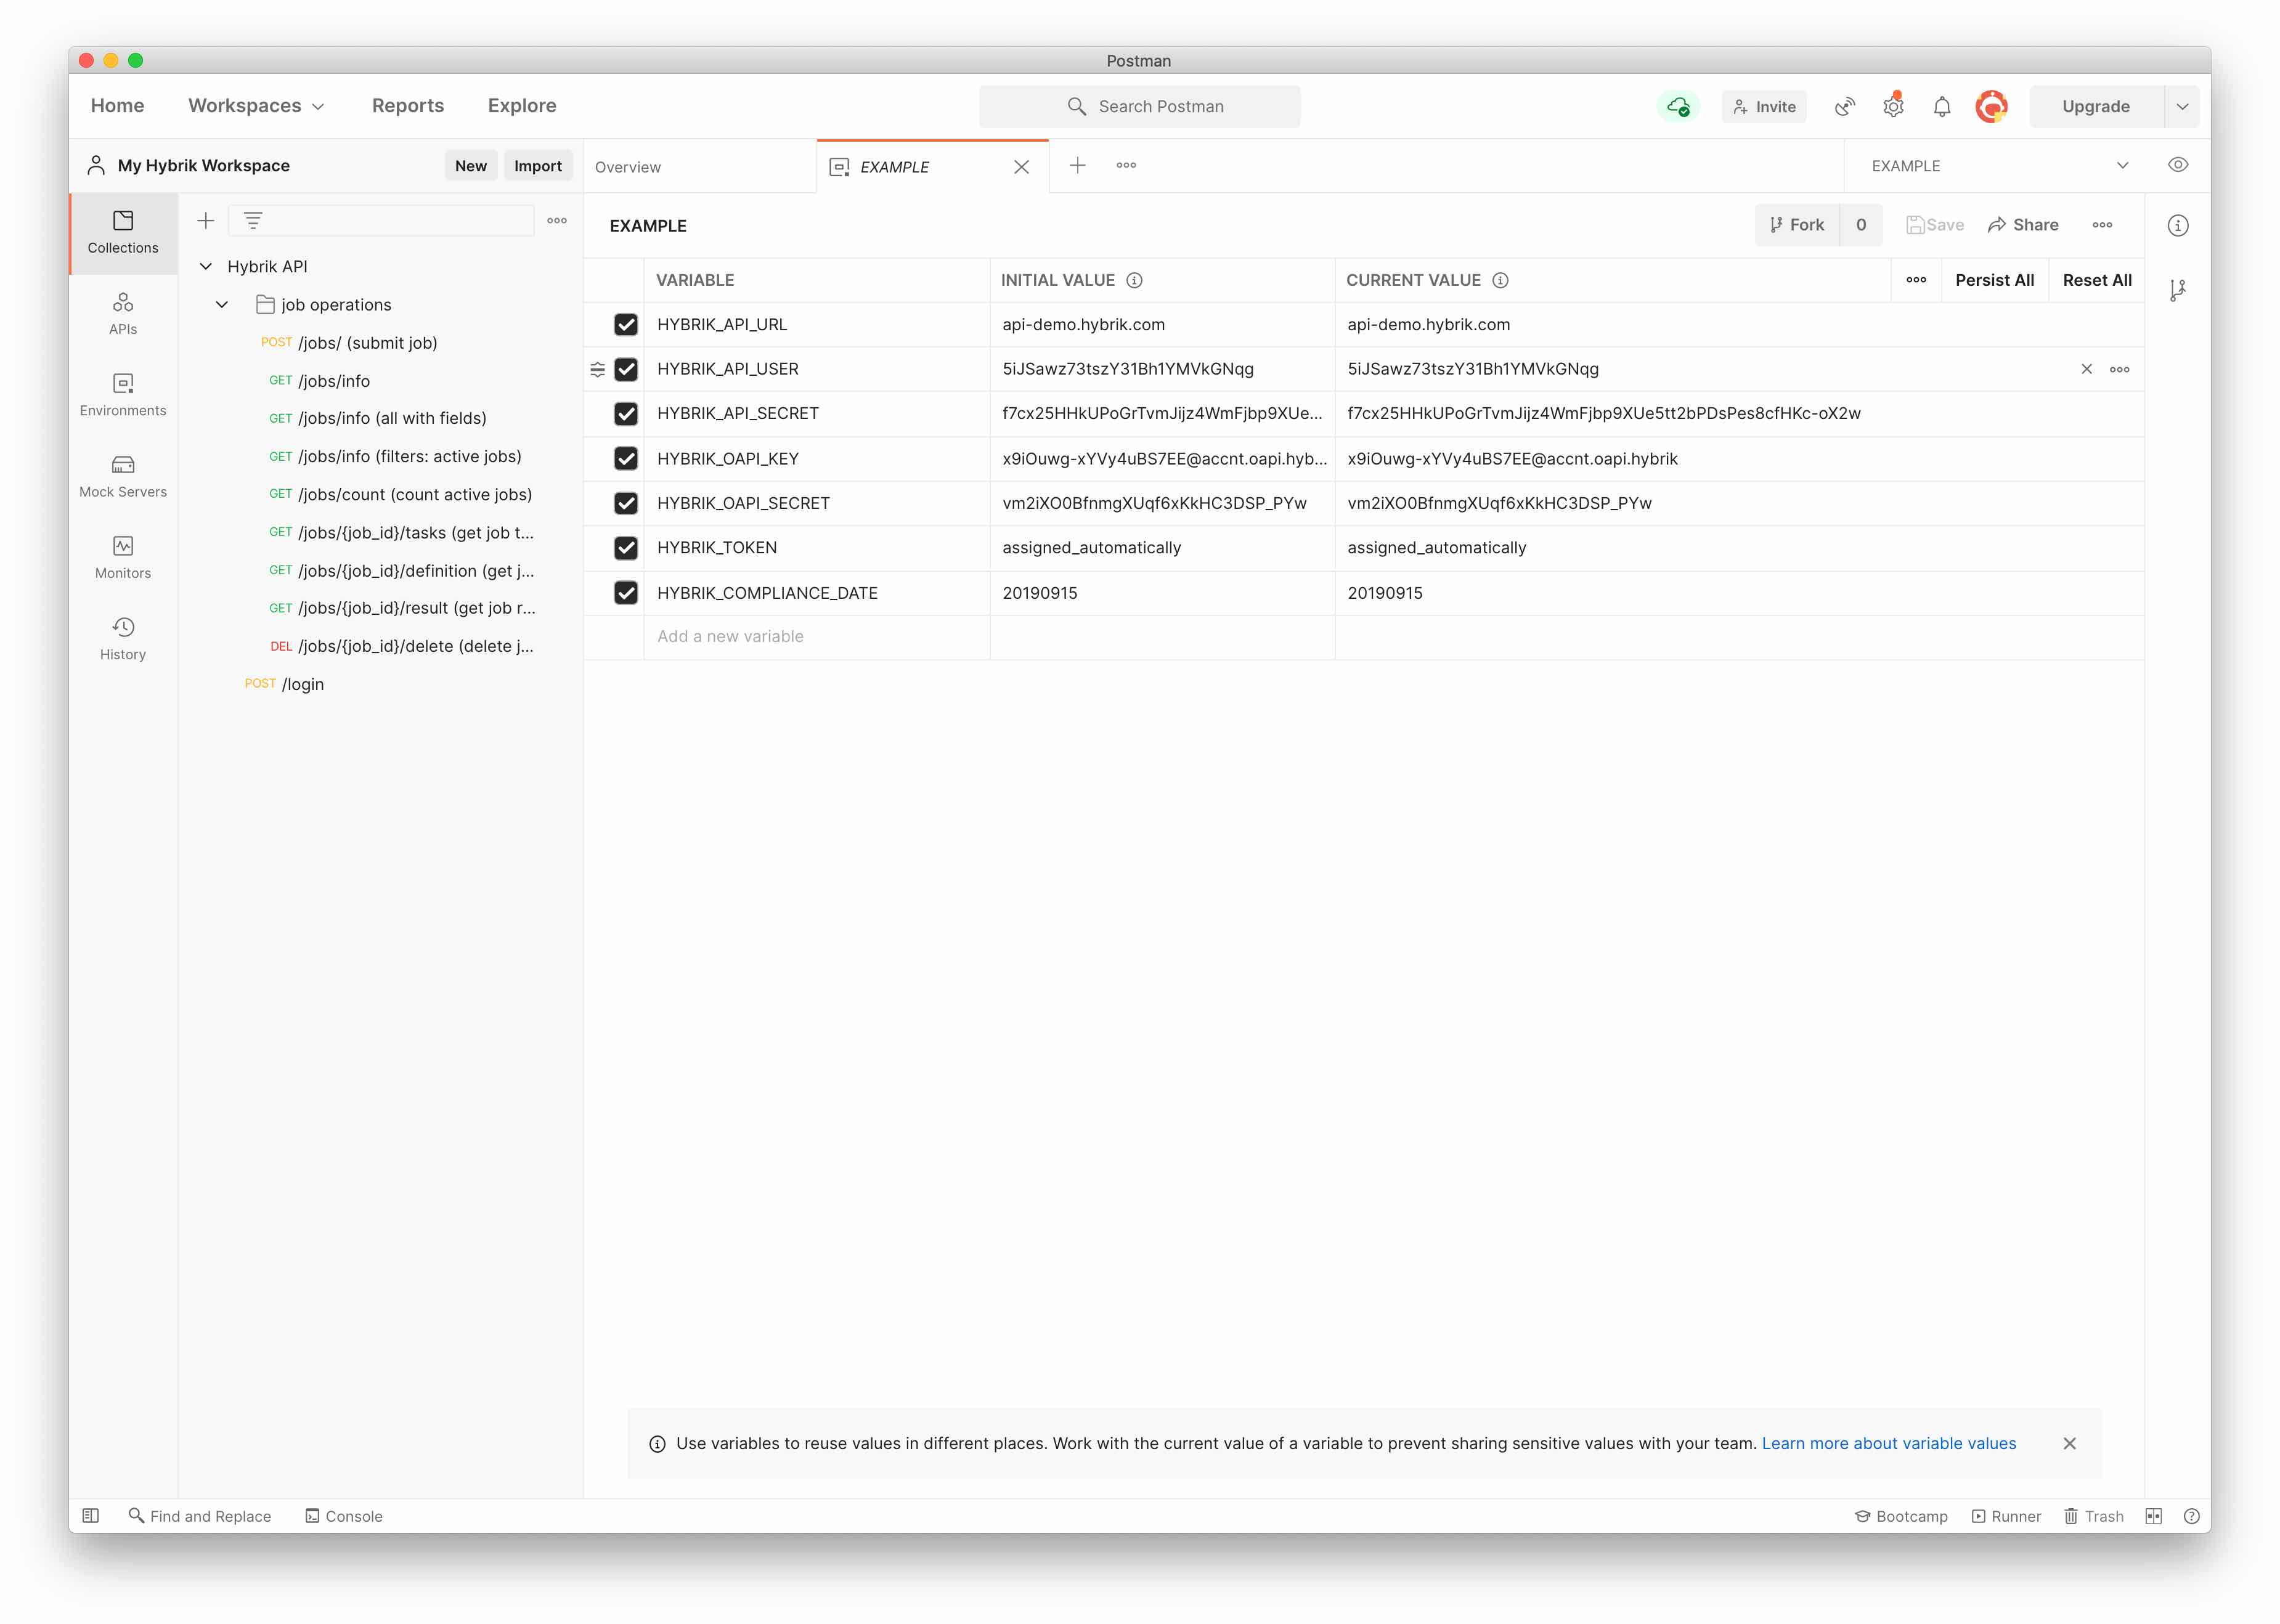Click Initial Value info icon

point(1134,280)
